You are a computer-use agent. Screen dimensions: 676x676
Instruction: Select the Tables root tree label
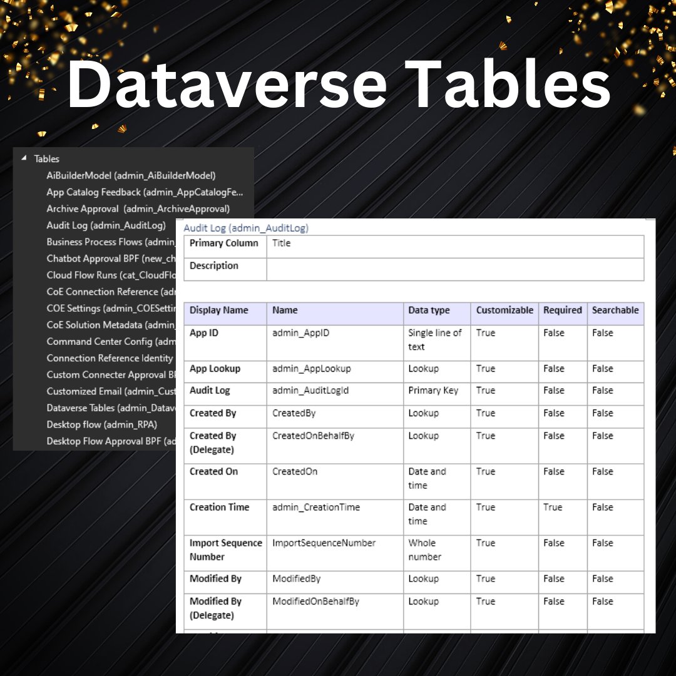coord(46,158)
